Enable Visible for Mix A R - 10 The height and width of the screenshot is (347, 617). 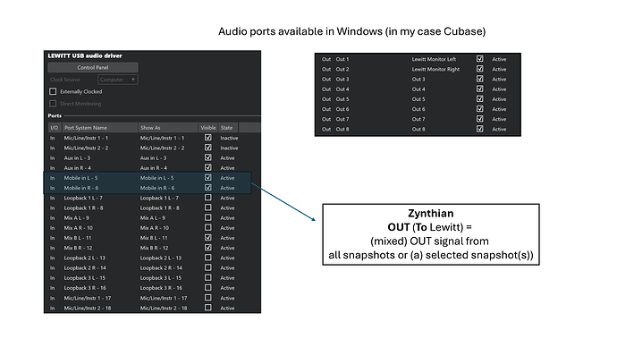207,227
